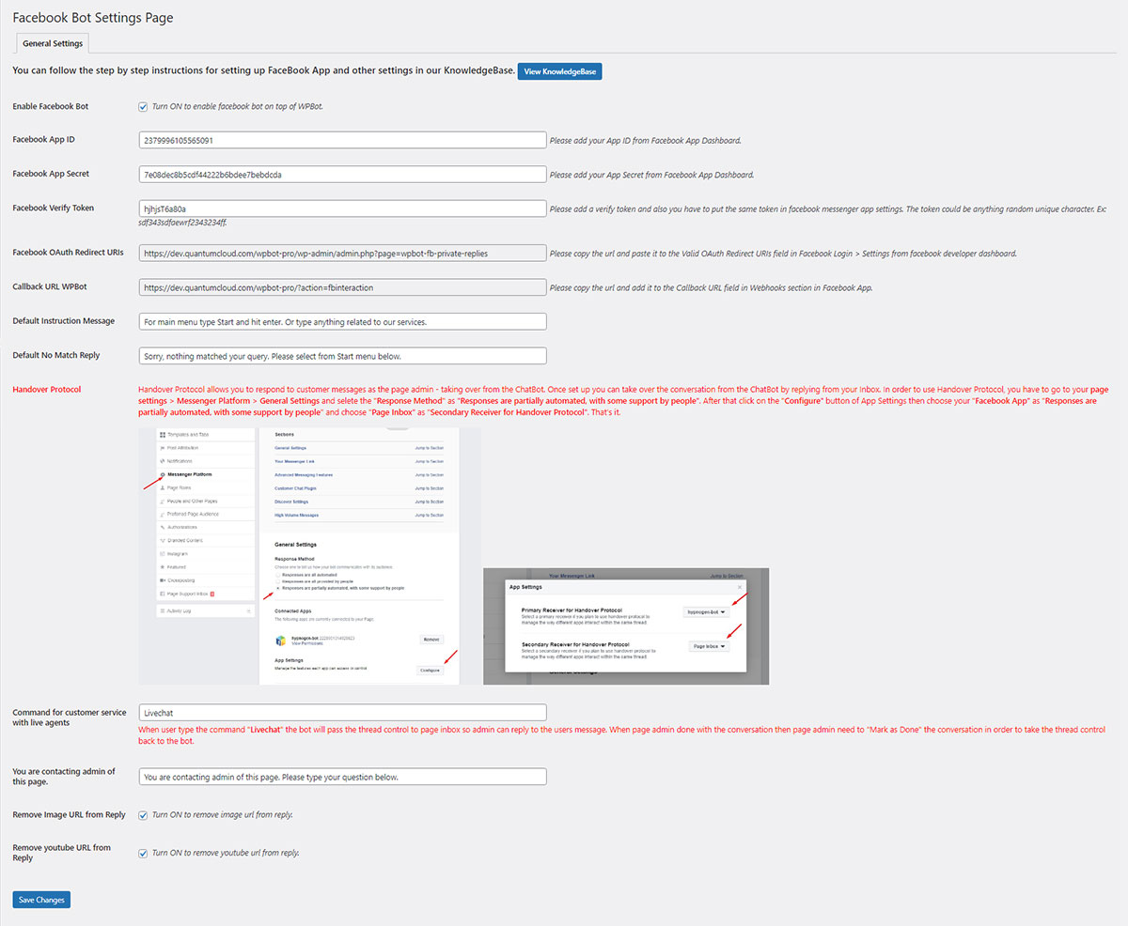Viewport: 1128px width, 926px height.
Task: Click the Messenger Platform settings screenshot thumbnail
Action: [309, 556]
